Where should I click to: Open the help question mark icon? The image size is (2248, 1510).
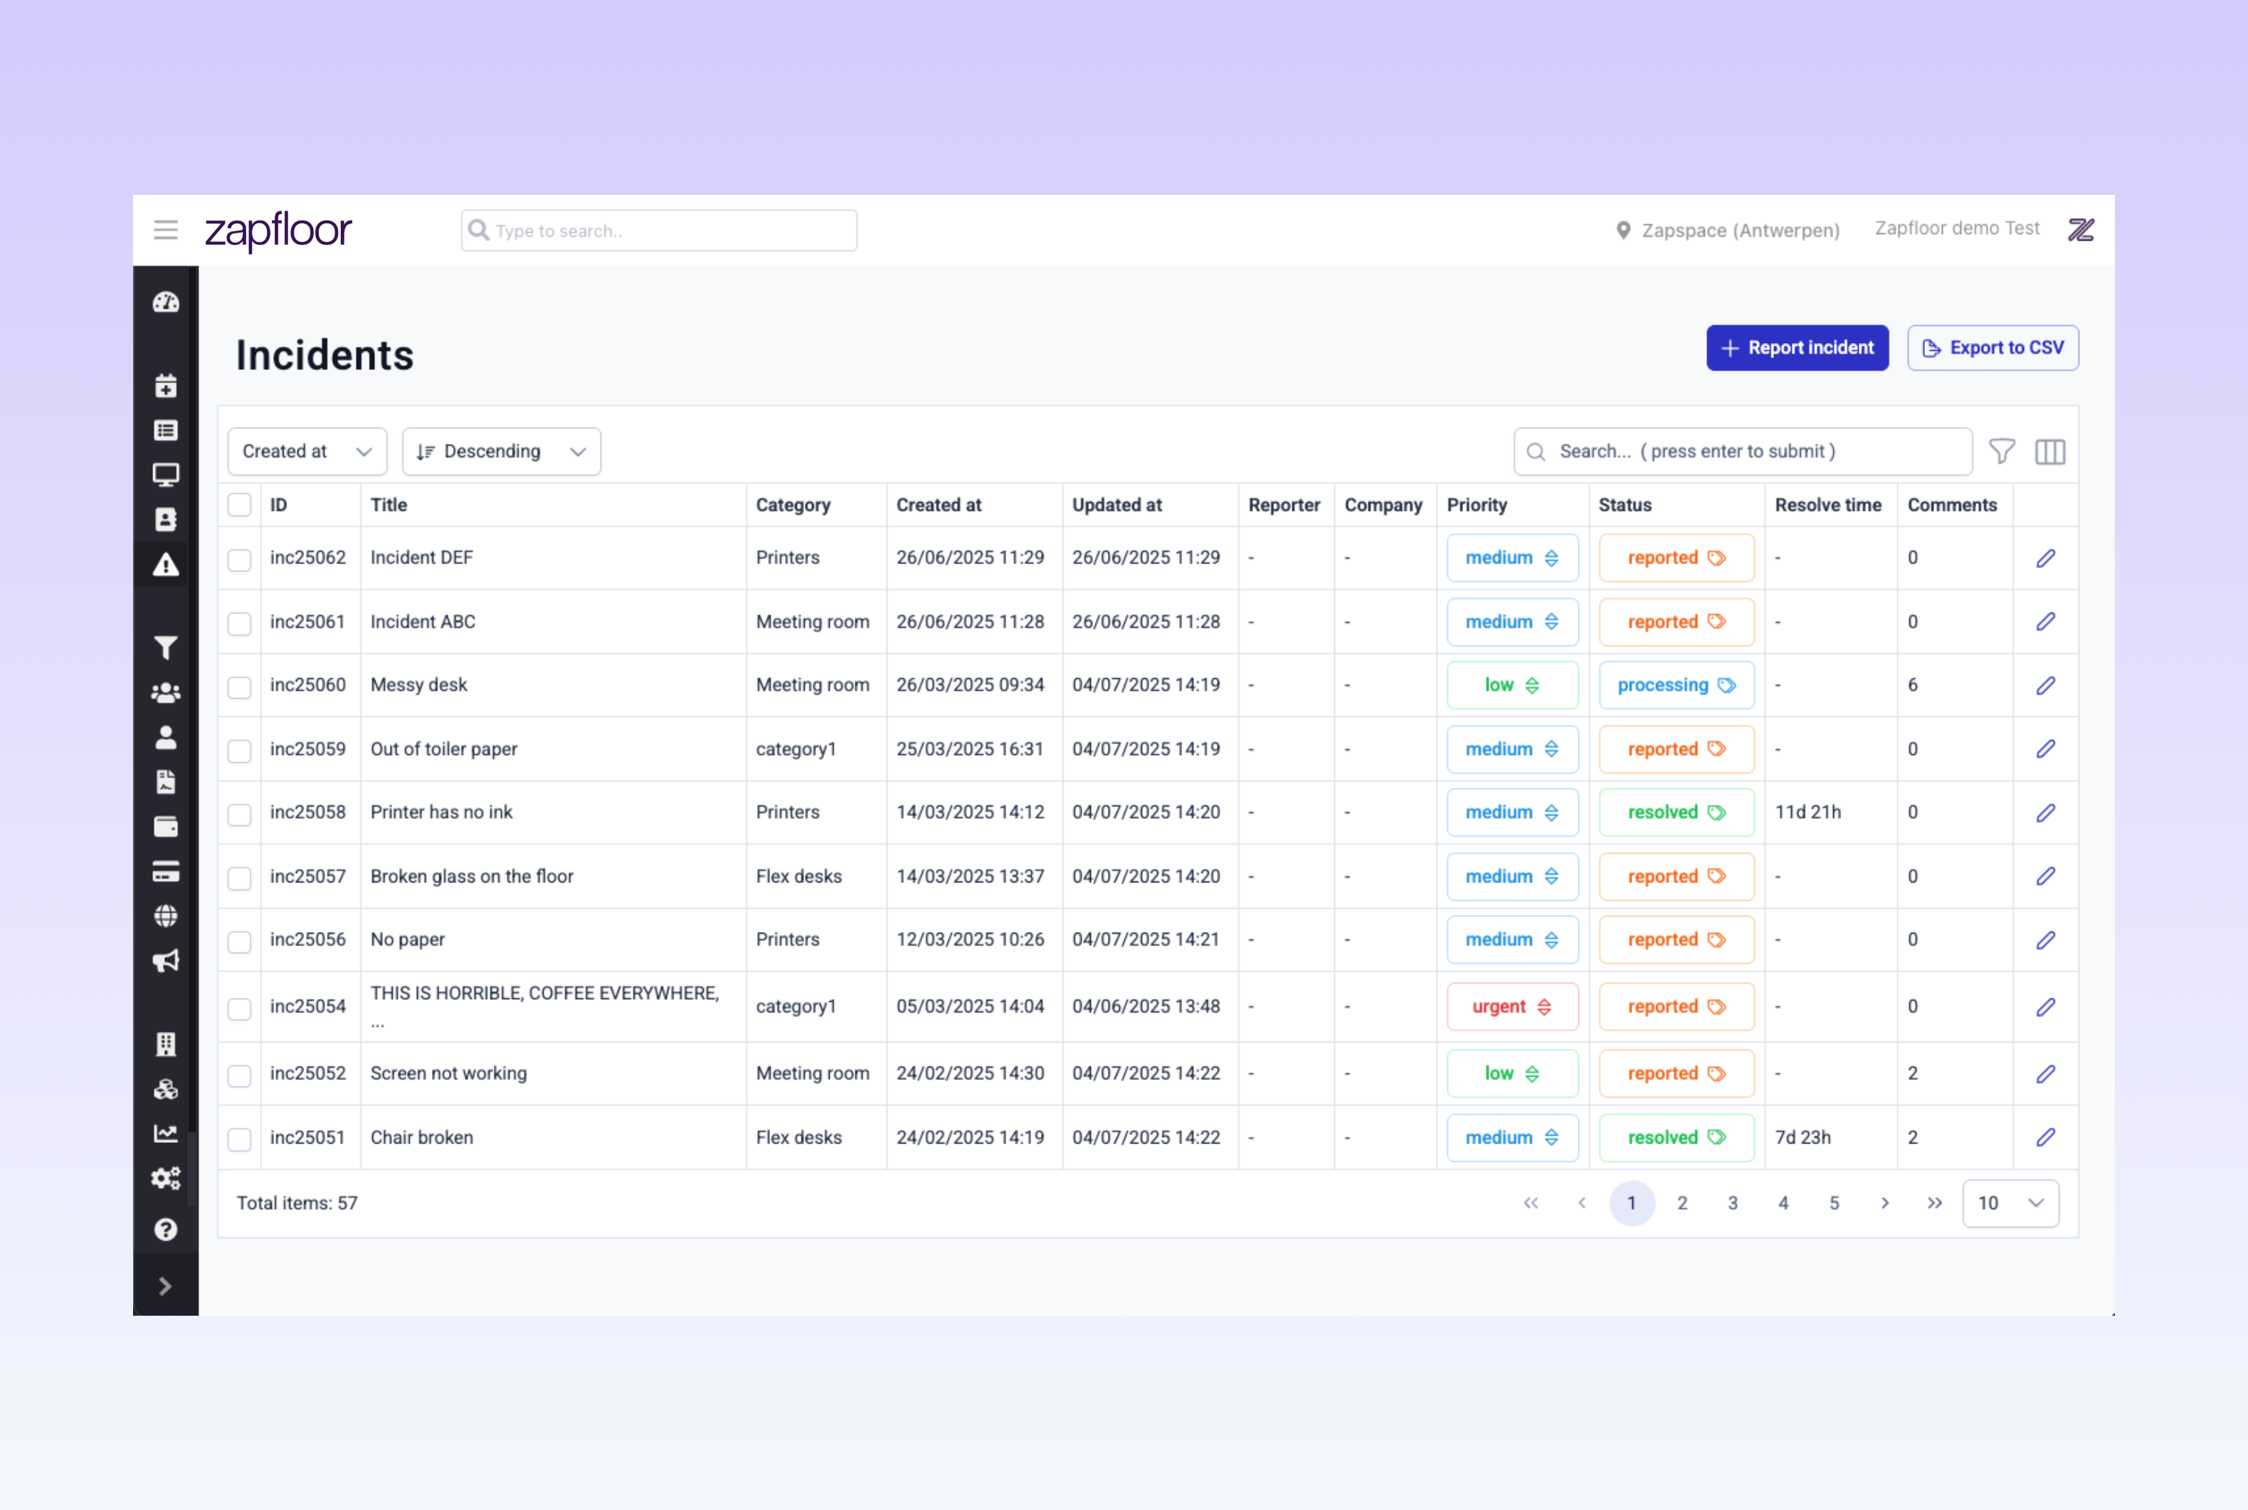point(166,1230)
